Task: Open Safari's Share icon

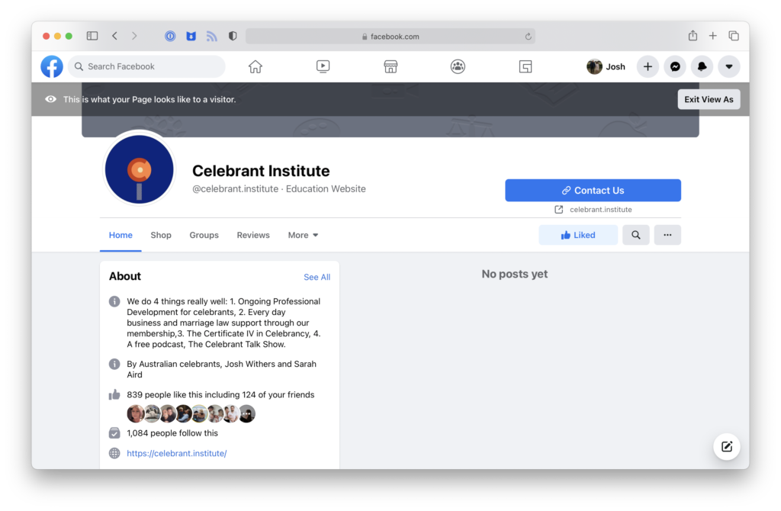Action: pyautogui.click(x=693, y=35)
